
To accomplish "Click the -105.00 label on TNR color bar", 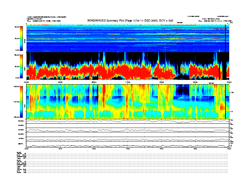I will click(17, 86).
